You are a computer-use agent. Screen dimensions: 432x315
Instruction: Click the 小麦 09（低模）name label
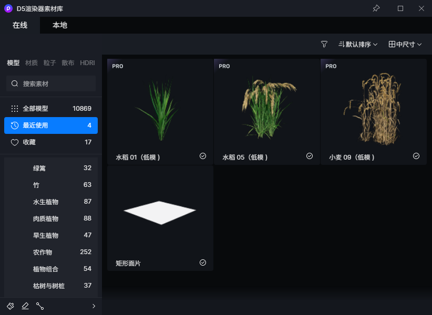pyautogui.click(x=352, y=157)
